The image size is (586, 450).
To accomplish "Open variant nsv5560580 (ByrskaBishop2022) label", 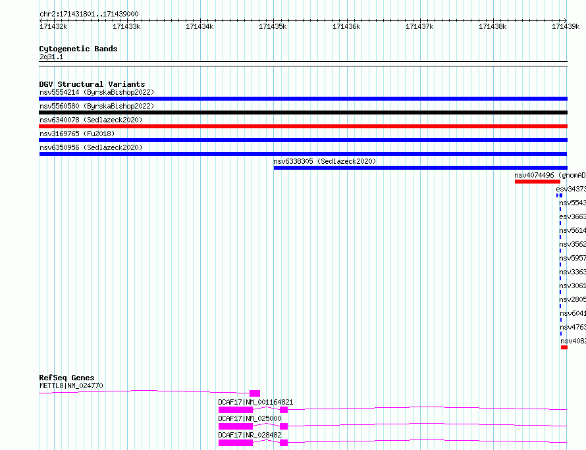I will pos(97,106).
